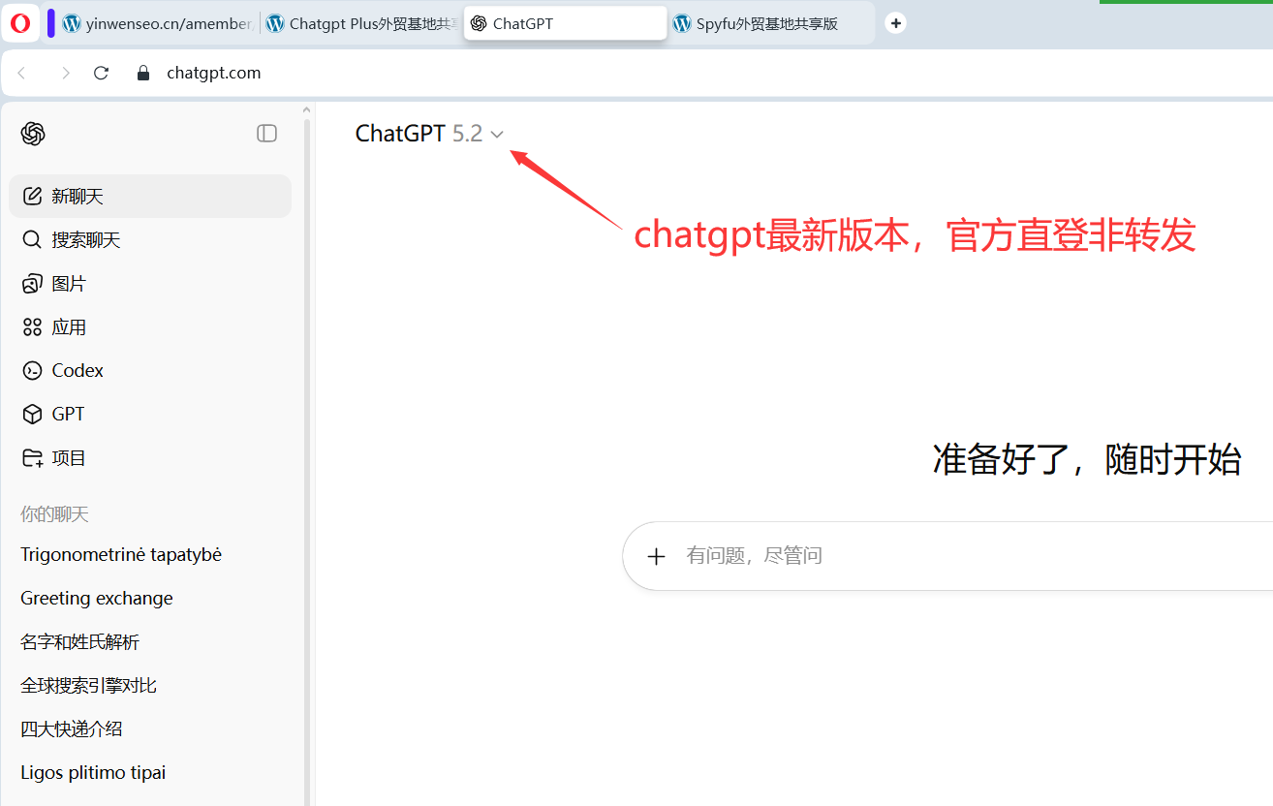The height and width of the screenshot is (806, 1273).
Task: Go forward with the browser forward arrow
Action: pyautogui.click(x=65, y=73)
